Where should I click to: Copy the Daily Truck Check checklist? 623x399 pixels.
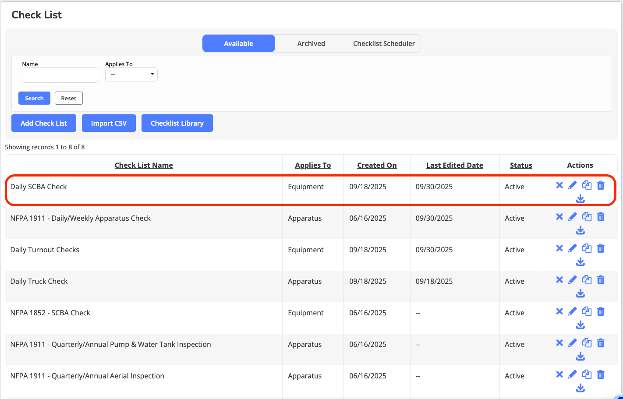(x=587, y=280)
